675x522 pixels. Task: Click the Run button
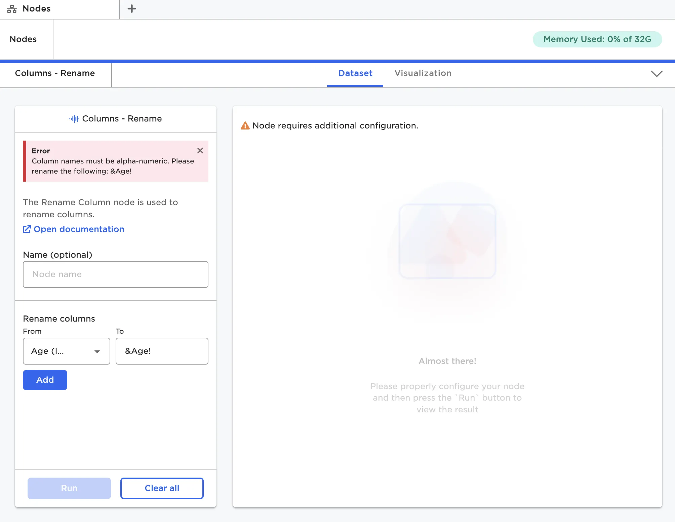(x=69, y=488)
